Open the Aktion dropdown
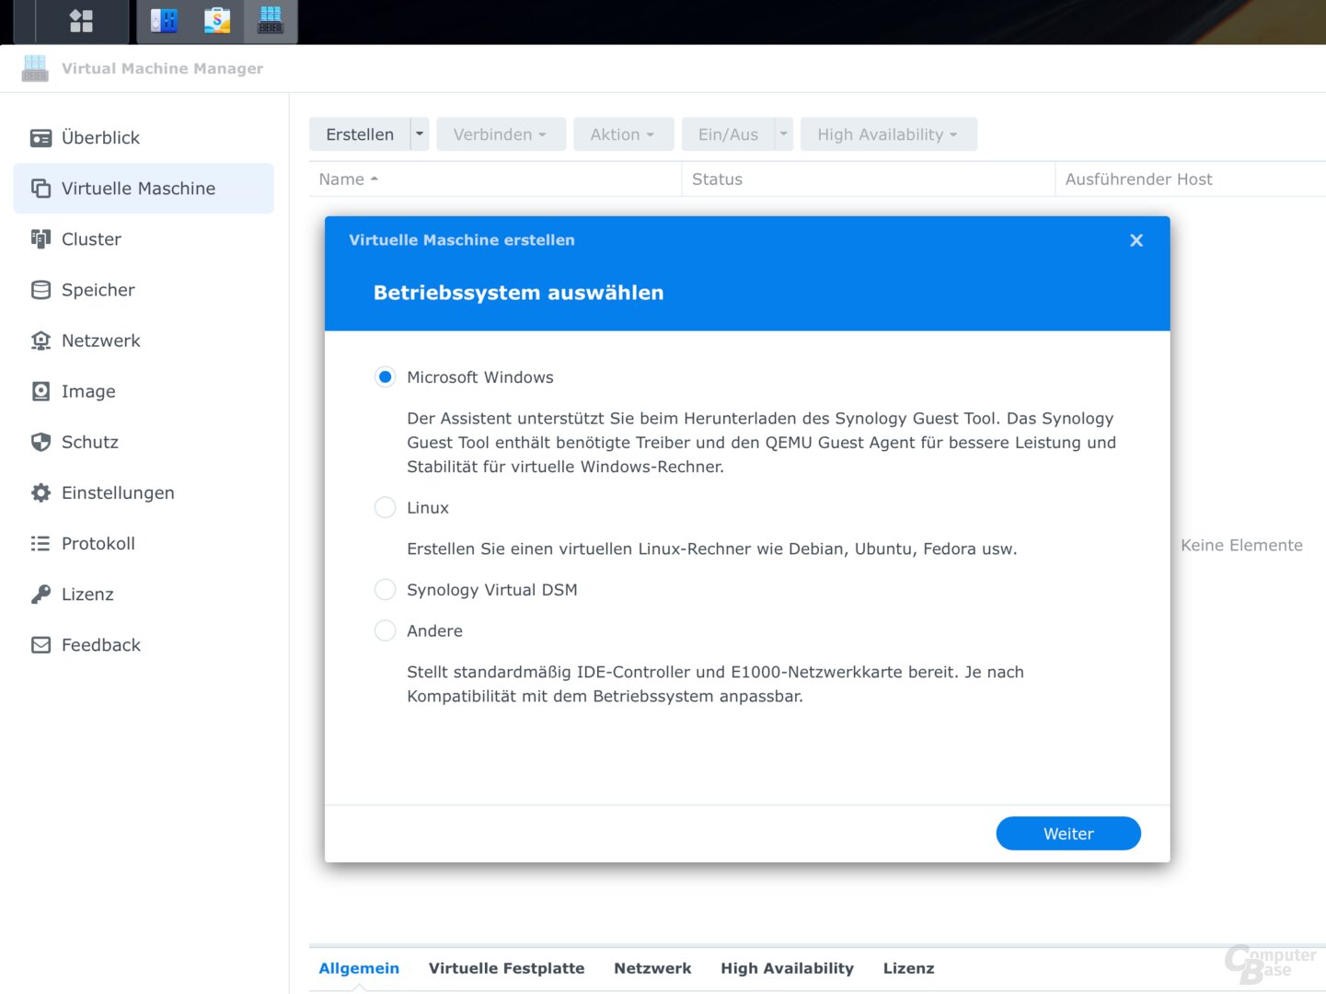The width and height of the screenshot is (1326, 994). point(623,134)
